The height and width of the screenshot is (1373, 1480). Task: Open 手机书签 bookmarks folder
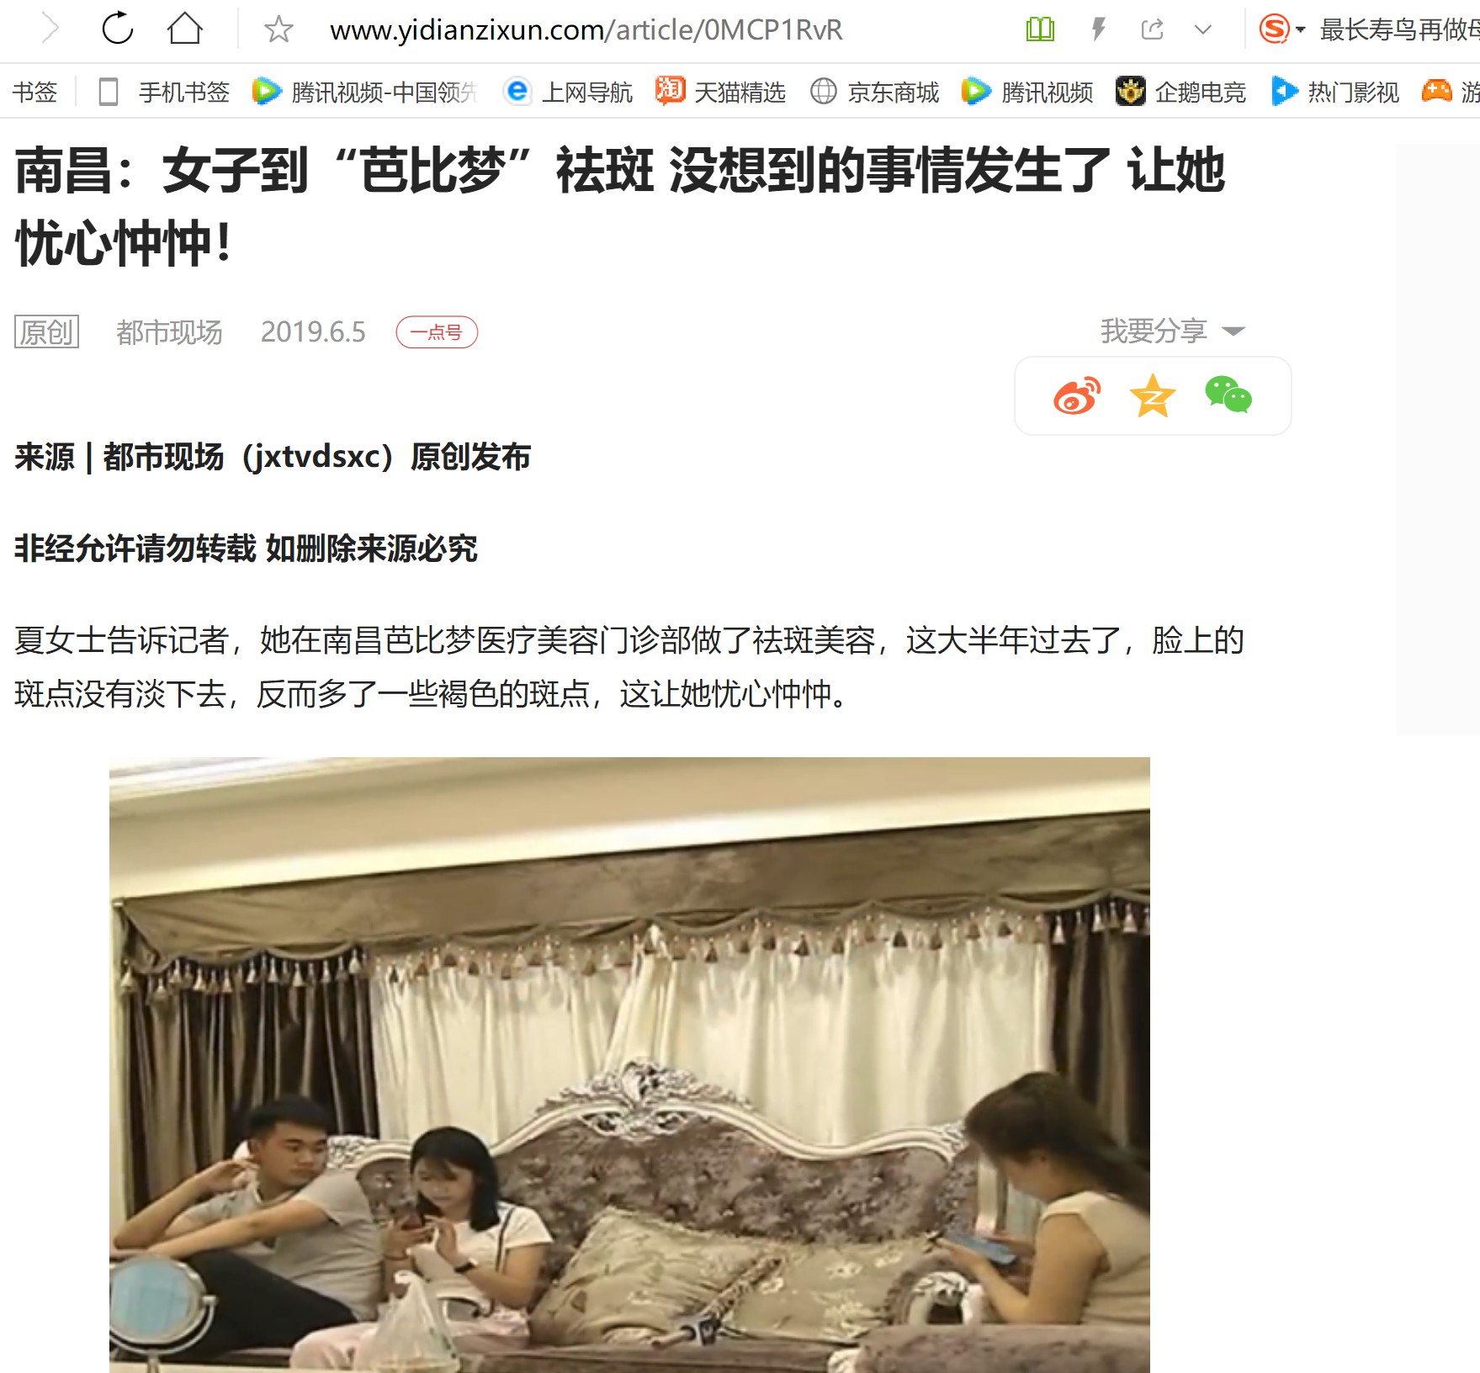(164, 91)
